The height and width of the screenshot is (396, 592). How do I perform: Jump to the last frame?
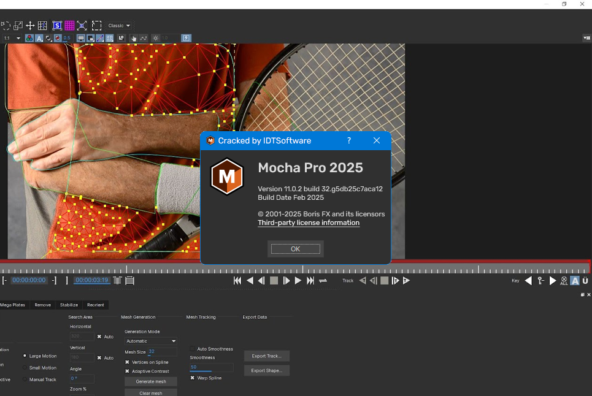tap(310, 281)
